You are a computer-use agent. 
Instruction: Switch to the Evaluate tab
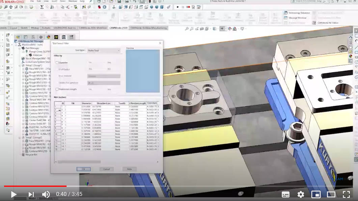point(46,28)
